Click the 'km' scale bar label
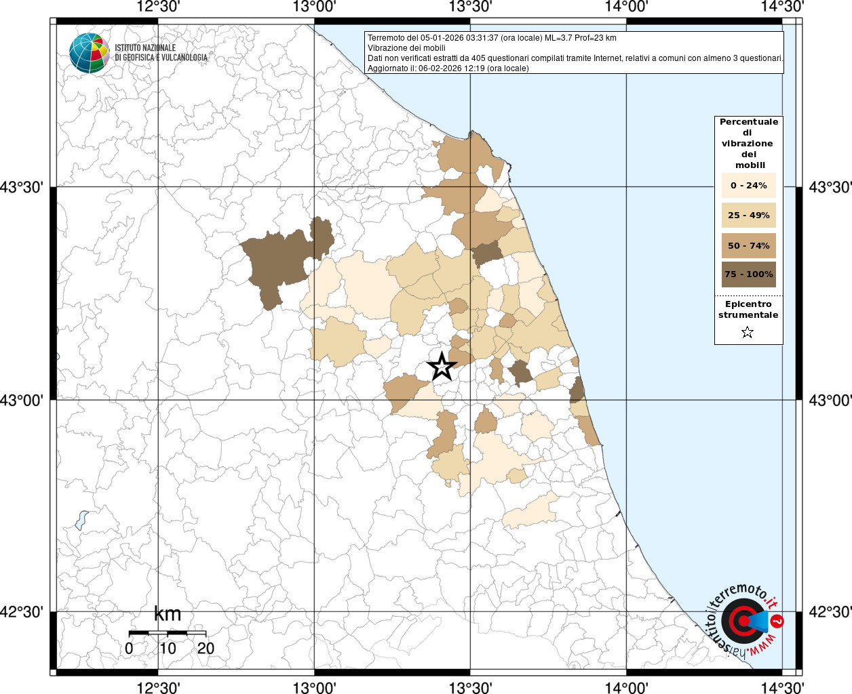852x694 pixels. [x=168, y=614]
